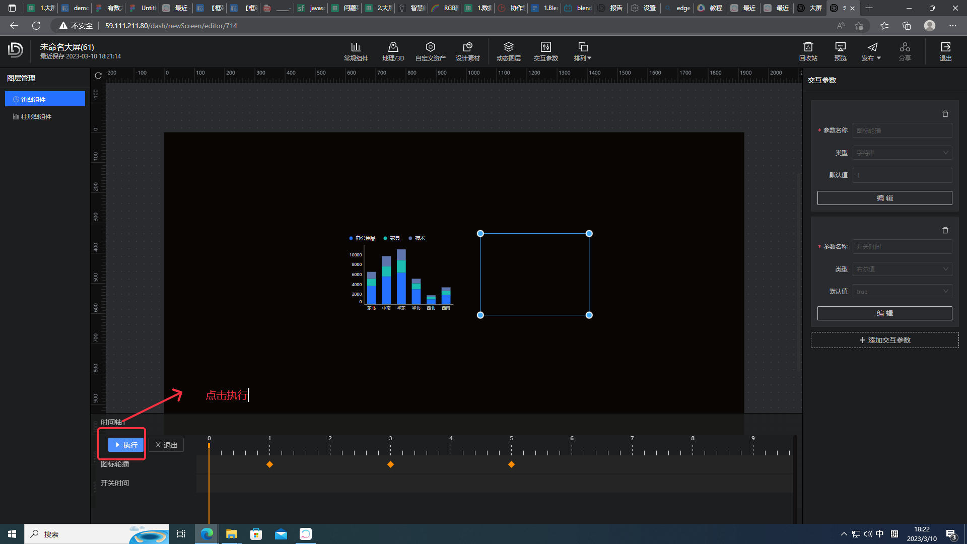Screen dimensions: 967x544
Task: Open Microsoft Store from taskbar
Action: click(256, 534)
